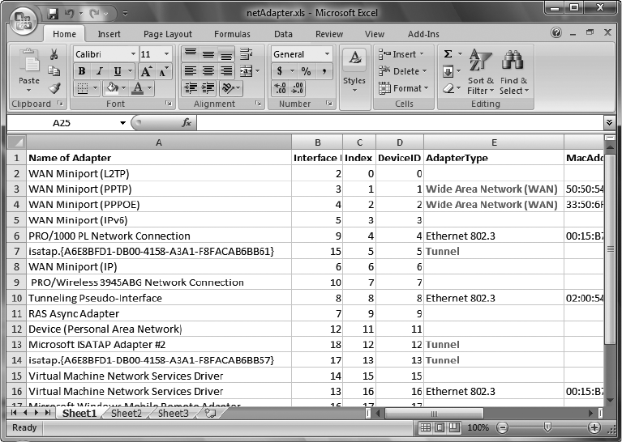The width and height of the screenshot is (622, 442).
Task: Click the Insert Function fx button
Action: click(x=187, y=123)
